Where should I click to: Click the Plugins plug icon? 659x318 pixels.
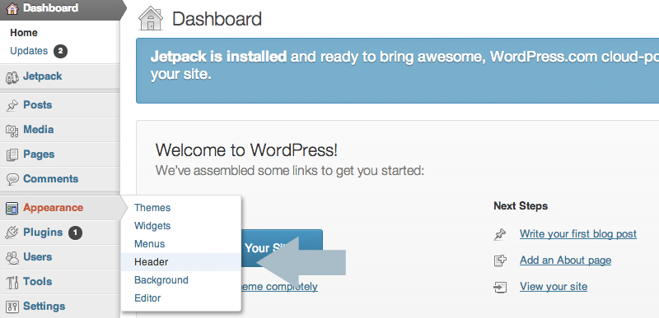pos(12,233)
